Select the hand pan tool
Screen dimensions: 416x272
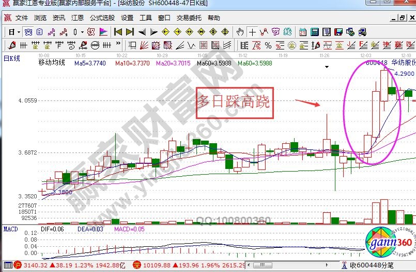240,32
